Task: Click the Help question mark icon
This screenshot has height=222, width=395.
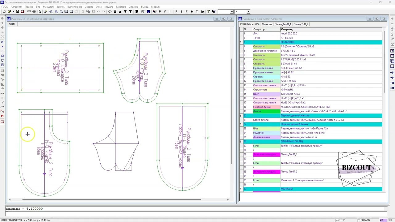Action: tap(209, 12)
